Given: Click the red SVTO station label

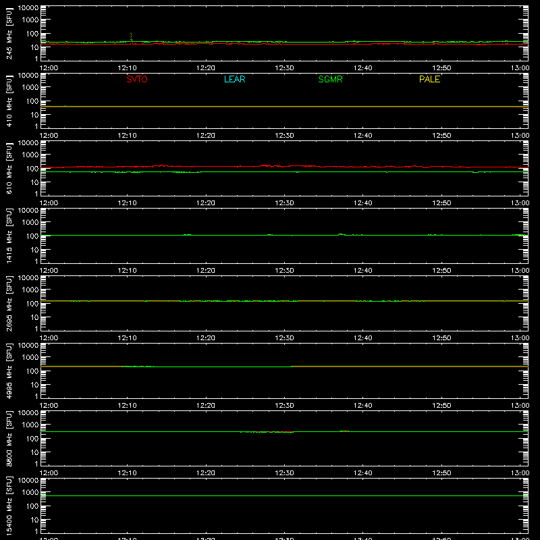Looking at the screenshot, I should [137, 79].
